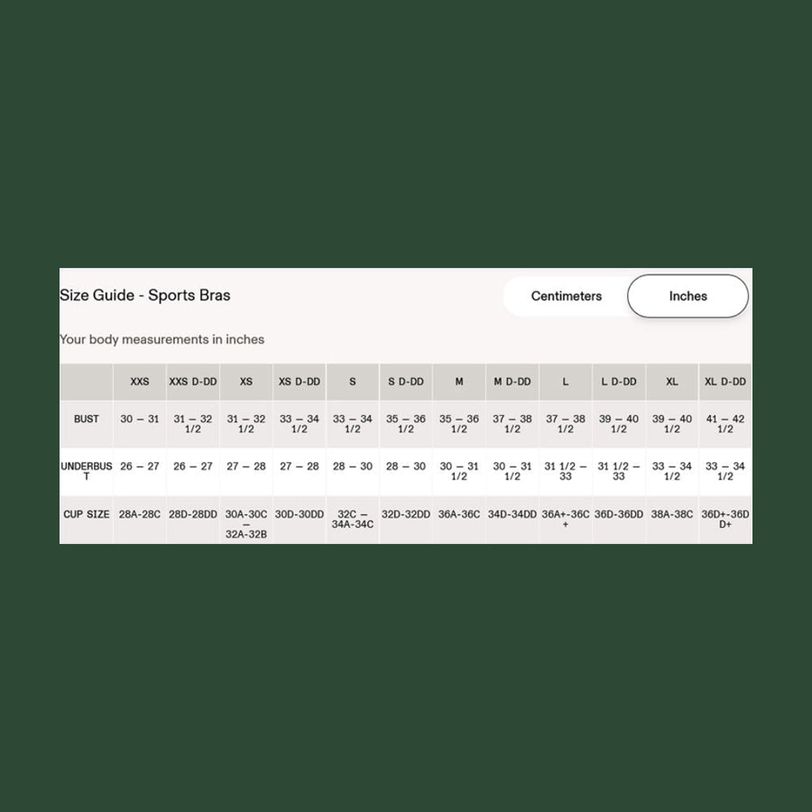Viewport: 812px width, 812px height.
Task: Click the XXS column header
Action: click(x=140, y=382)
